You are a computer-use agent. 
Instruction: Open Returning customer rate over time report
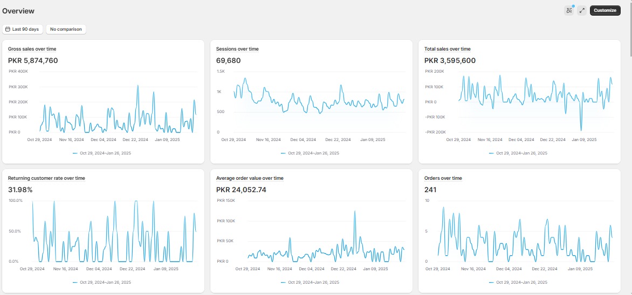(46, 178)
